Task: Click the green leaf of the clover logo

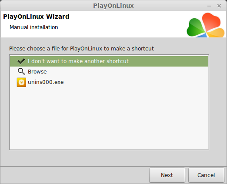Action: 195,27
